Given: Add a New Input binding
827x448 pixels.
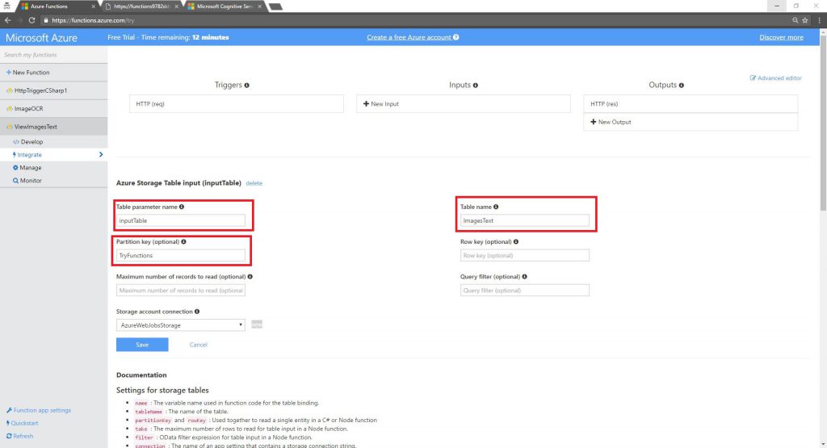Looking at the screenshot, I should pos(381,103).
